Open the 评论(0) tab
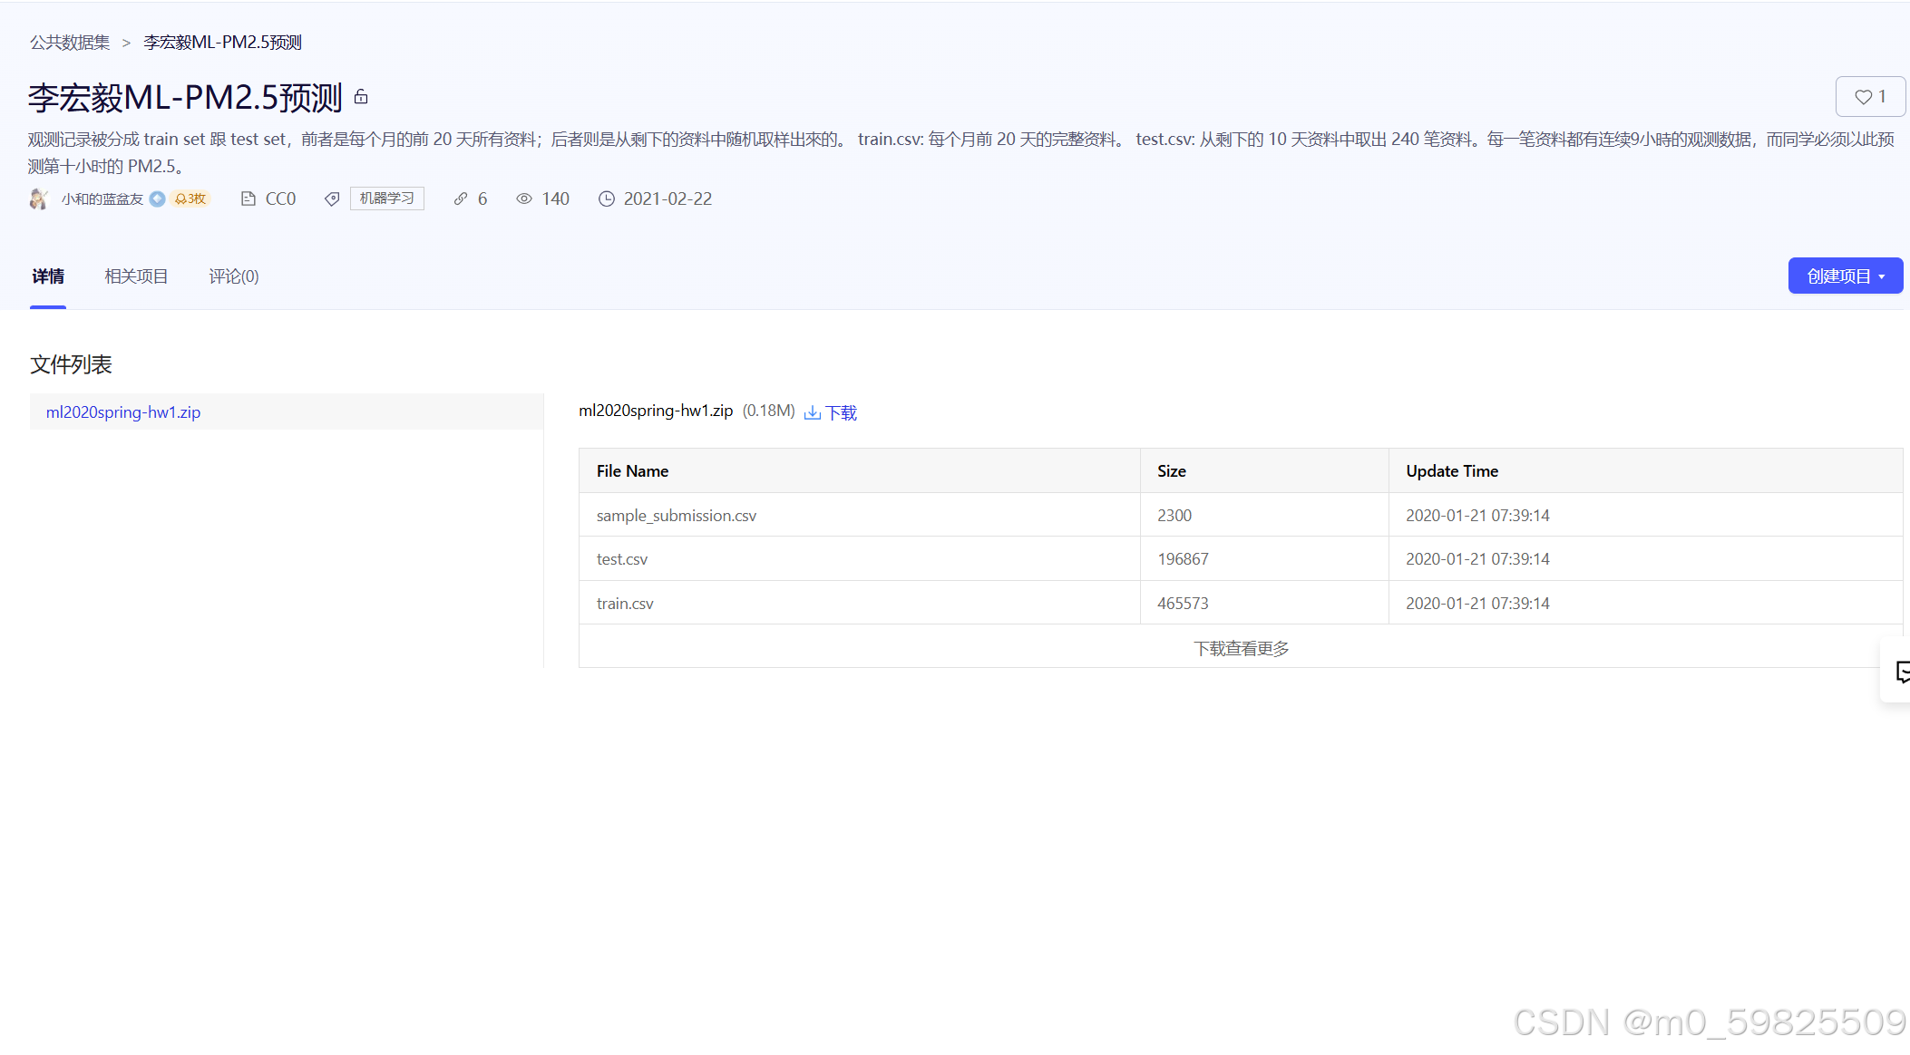The image size is (1910, 1055). (232, 276)
